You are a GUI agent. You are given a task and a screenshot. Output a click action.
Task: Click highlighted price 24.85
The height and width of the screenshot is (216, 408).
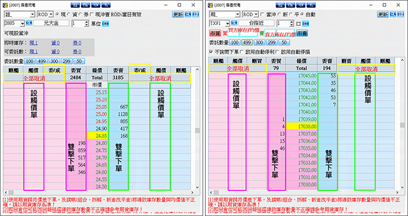97,136
